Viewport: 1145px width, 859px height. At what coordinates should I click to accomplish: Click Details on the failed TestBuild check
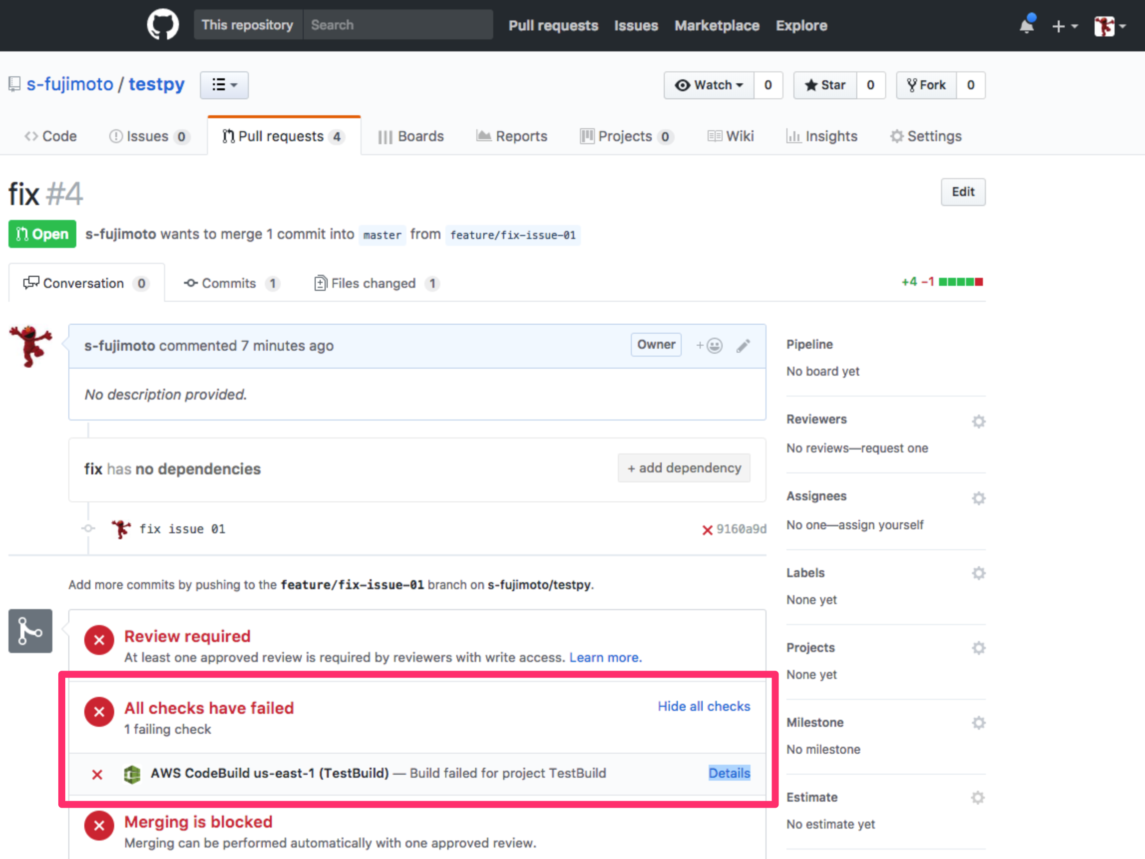730,773
